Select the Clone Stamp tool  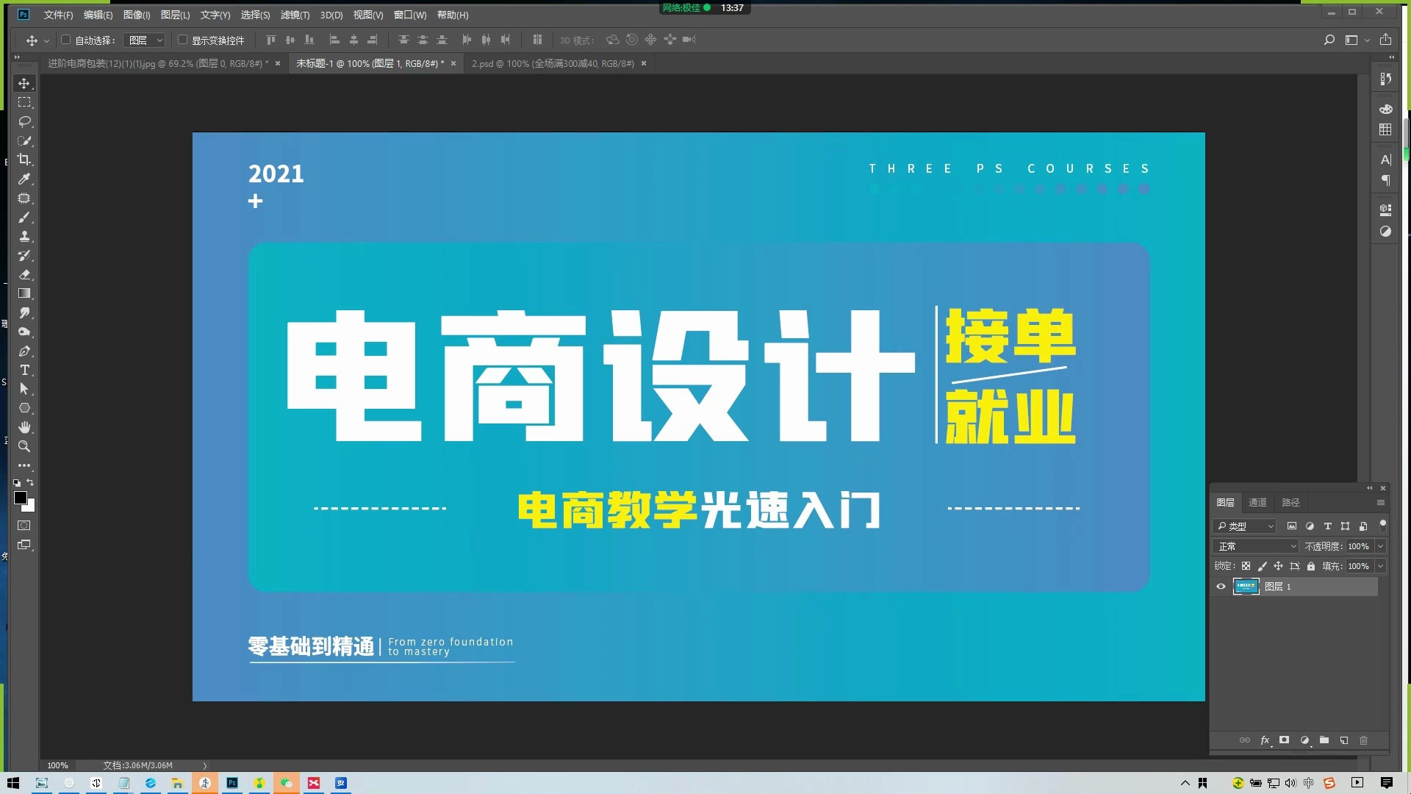click(24, 236)
